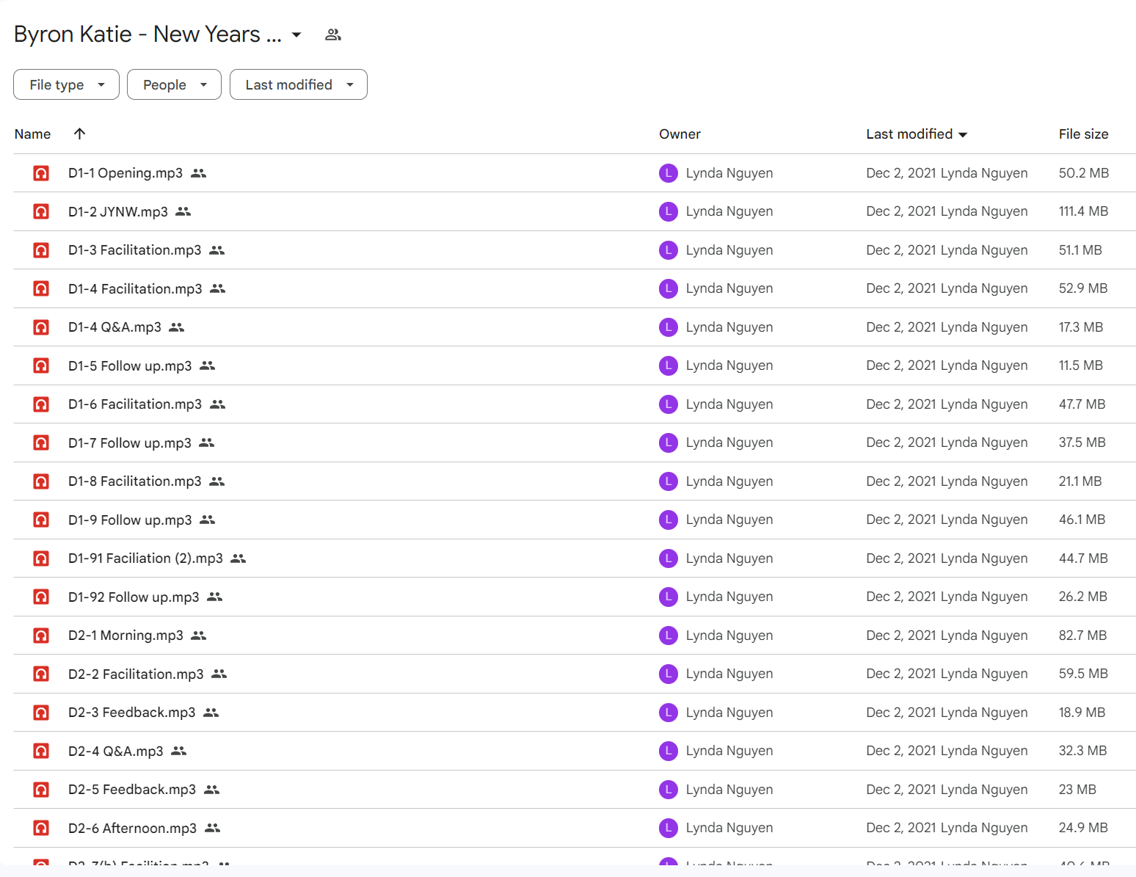Select the file name D1-4 Q&A.mp3
Image resolution: width=1136 pixels, height=877 pixels.
coord(114,327)
